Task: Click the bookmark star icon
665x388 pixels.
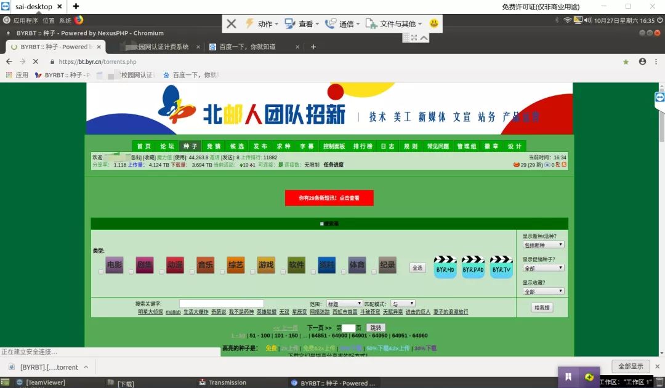Action: (626, 62)
